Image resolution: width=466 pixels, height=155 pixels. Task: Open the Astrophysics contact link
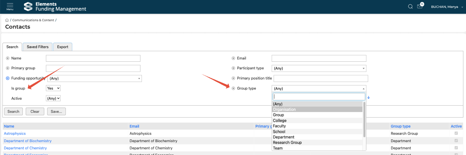pyautogui.click(x=15, y=133)
